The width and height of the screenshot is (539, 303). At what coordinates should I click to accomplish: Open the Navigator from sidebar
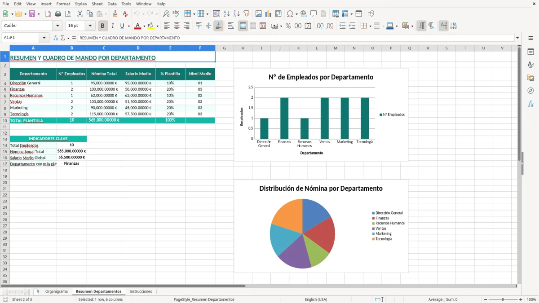pos(530,91)
